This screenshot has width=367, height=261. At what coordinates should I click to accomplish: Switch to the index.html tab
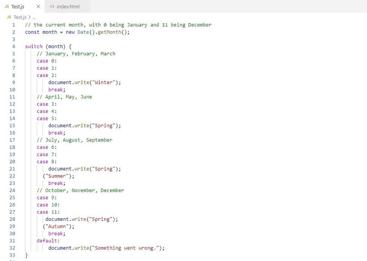[x=67, y=6]
